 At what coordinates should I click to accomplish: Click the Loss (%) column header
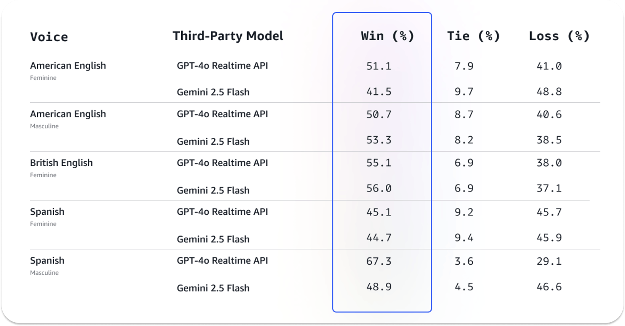(x=559, y=36)
